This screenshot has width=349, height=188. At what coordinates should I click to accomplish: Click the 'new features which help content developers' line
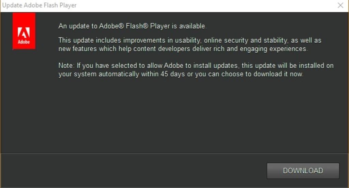click(x=183, y=49)
